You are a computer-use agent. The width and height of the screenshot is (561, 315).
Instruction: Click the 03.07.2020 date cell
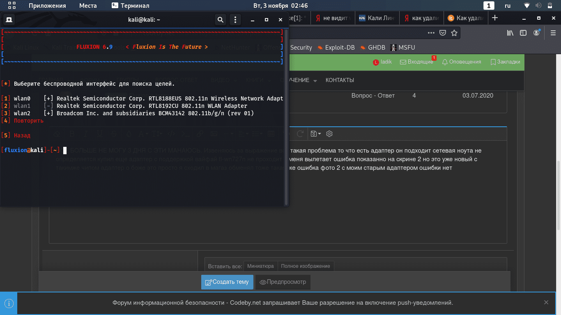point(478,96)
